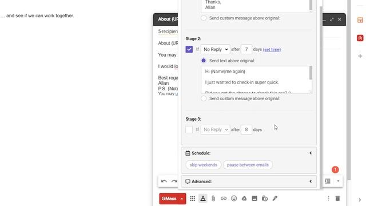Insert a photo icon
Screen dimensions: 366x206
[254, 199]
